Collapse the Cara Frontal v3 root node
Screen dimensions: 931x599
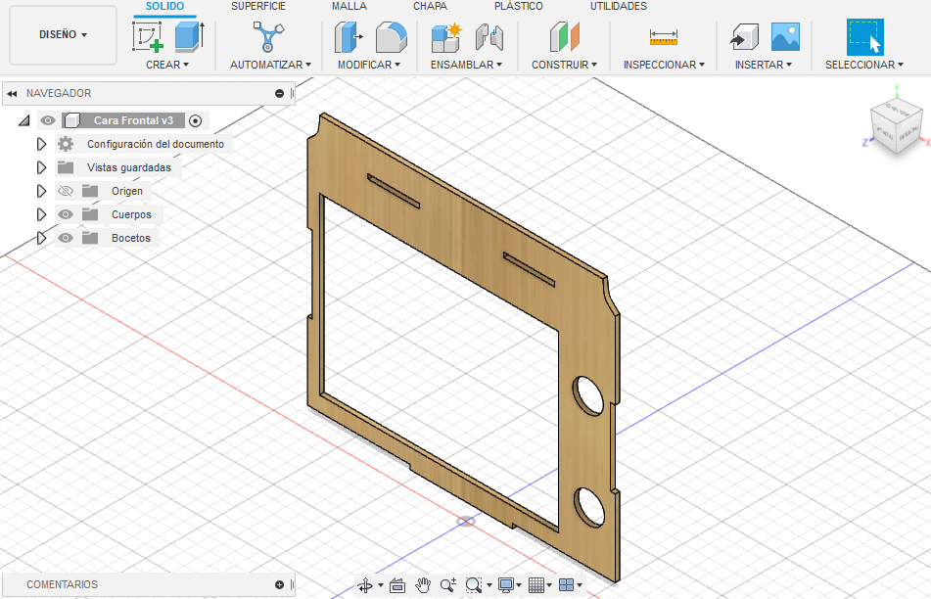23,120
